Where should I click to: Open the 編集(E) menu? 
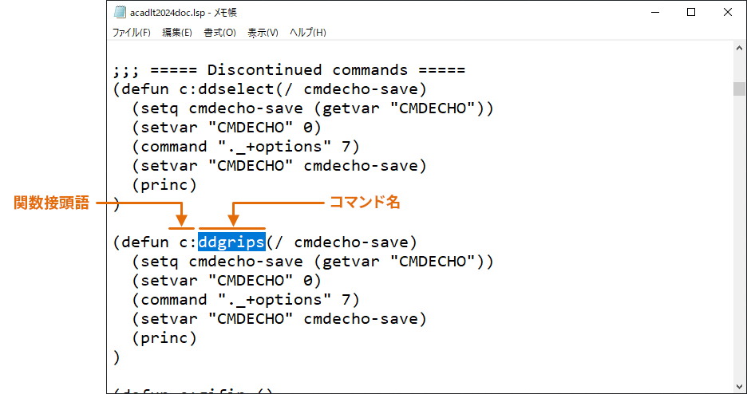[177, 33]
